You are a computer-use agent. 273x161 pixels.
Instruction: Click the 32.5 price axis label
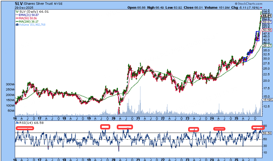(266, 54)
